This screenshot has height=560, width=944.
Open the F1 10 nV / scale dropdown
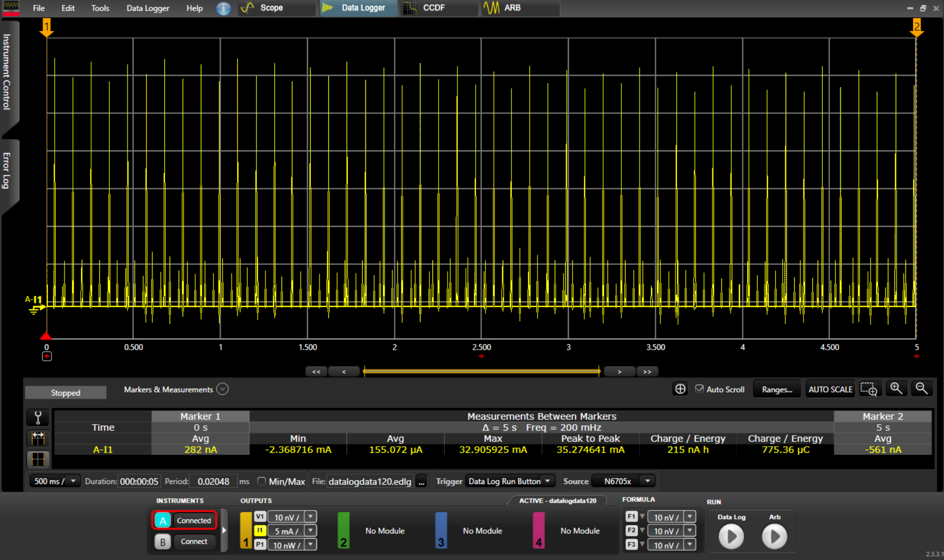click(690, 517)
